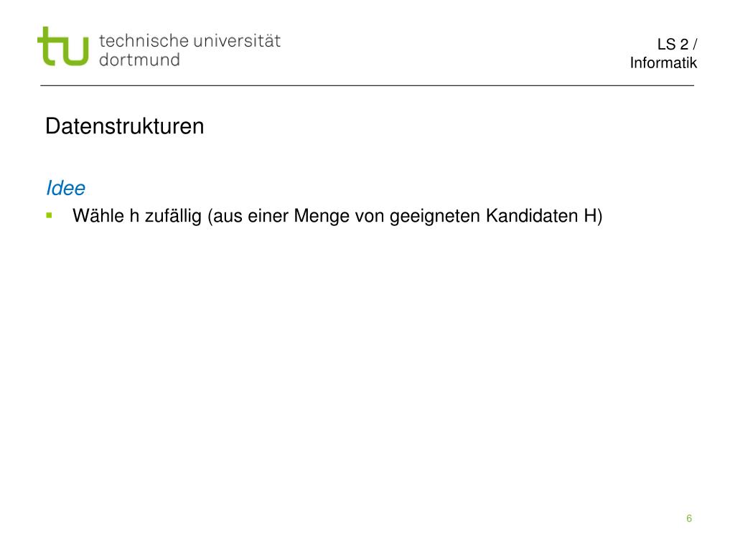Click the Informatik header text

tap(663, 63)
